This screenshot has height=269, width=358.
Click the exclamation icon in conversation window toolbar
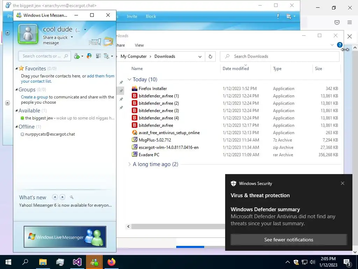point(278,16)
